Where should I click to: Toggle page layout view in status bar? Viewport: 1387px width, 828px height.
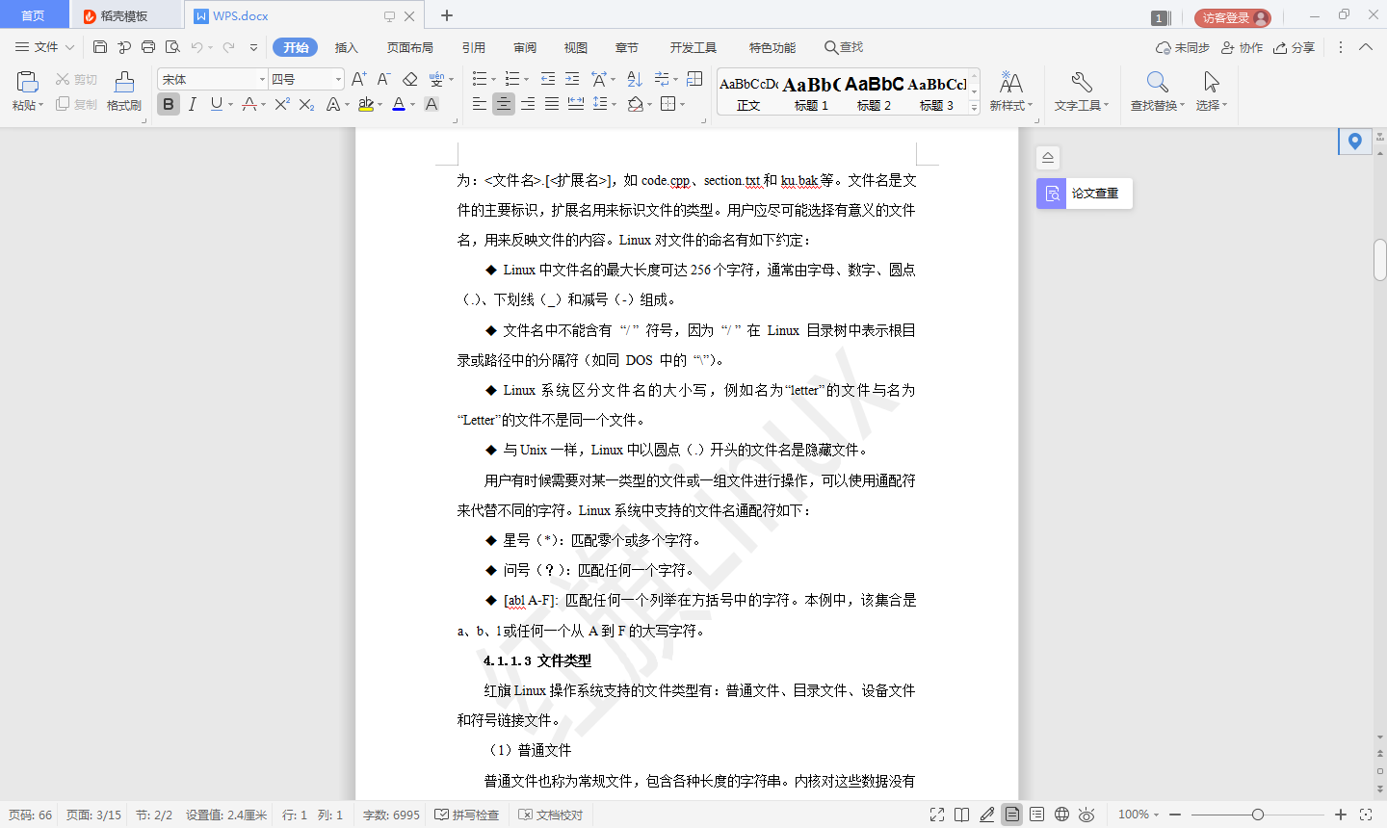1012,815
